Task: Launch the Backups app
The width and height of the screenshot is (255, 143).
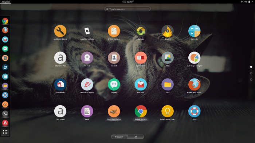Action: click(x=141, y=31)
